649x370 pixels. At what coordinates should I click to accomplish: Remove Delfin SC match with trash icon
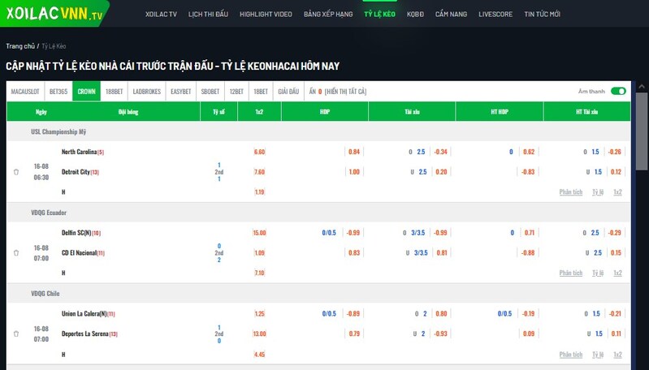(x=16, y=252)
